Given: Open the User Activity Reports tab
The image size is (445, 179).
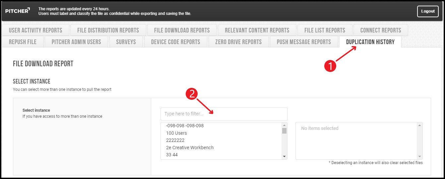Looking at the screenshot, I should pos(35,30).
